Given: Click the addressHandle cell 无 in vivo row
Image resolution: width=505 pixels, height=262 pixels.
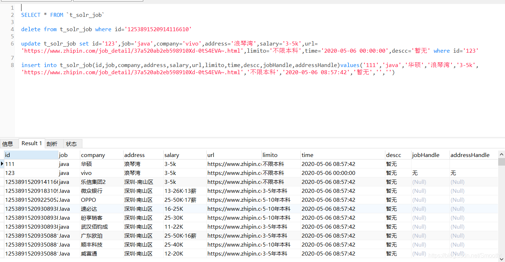Looking at the screenshot, I should [x=473, y=173].
